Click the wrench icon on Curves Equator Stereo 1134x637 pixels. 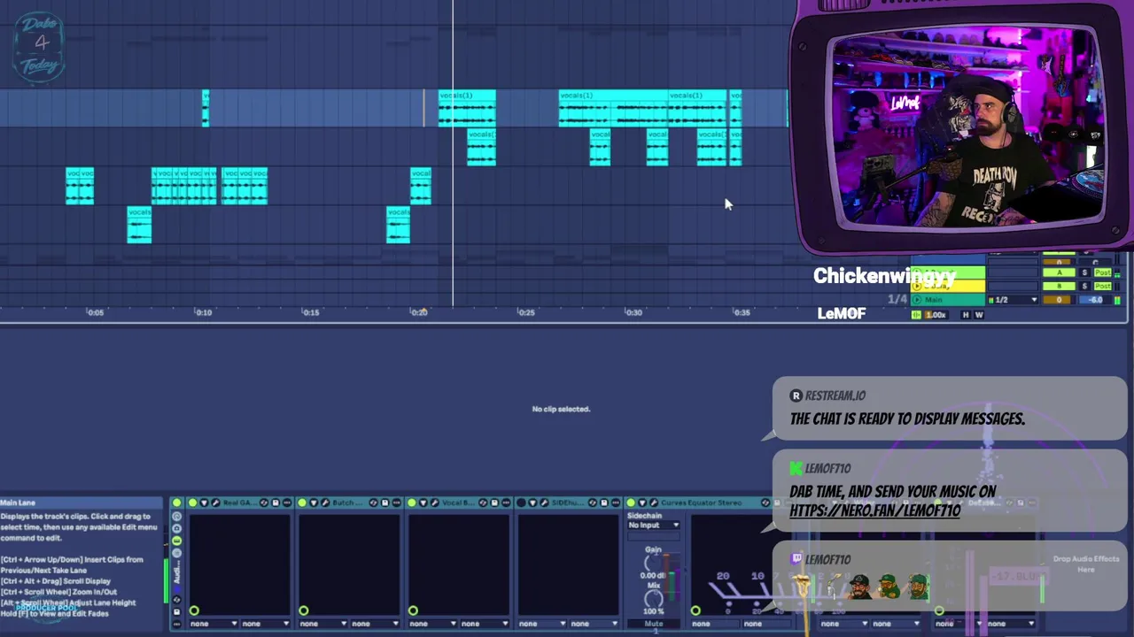pyautogui.click(x=653, y=503)
